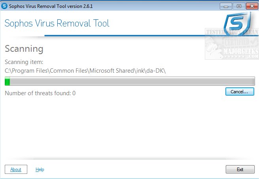
Task: Cancel the running scan
Action: (x=240, y=92)
